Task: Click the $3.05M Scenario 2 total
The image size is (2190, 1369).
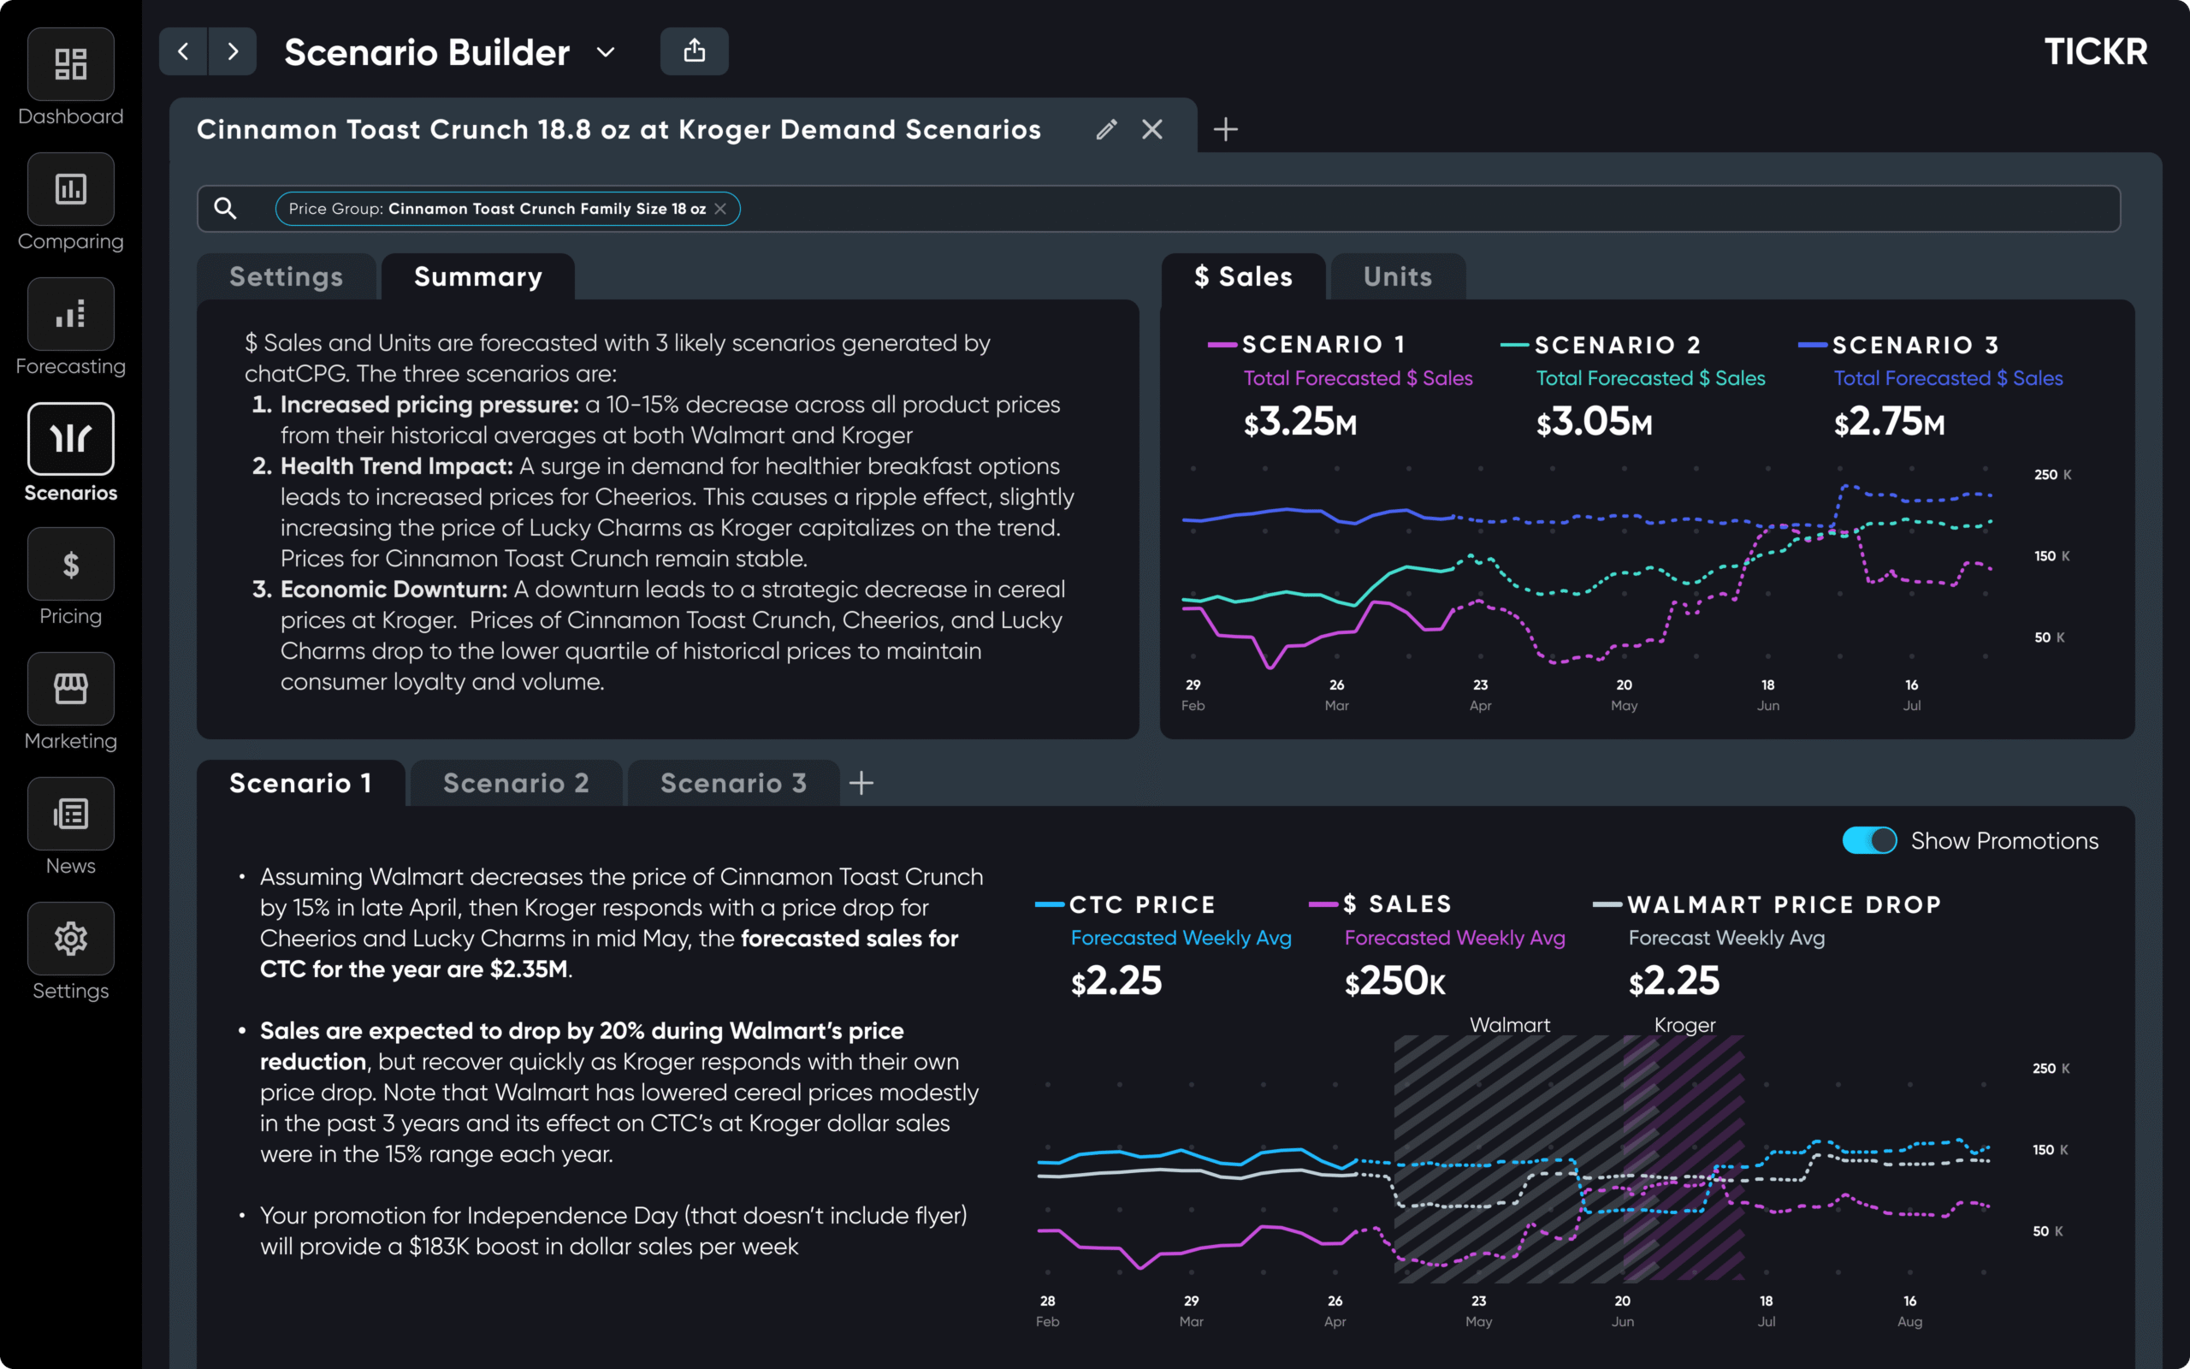Action: [1595, 422]
